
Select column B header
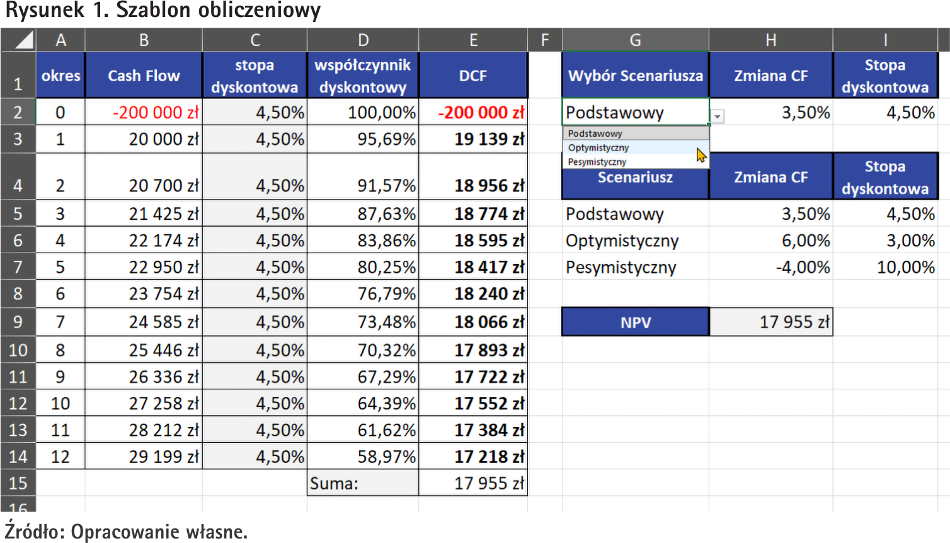pyautogui.click(x=144, y=40)
